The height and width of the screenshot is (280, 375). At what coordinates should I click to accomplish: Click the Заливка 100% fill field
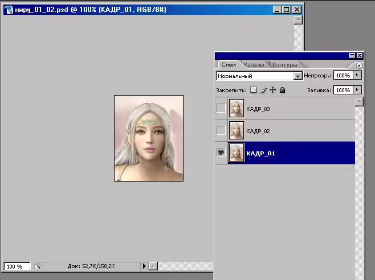pos(343,90)
